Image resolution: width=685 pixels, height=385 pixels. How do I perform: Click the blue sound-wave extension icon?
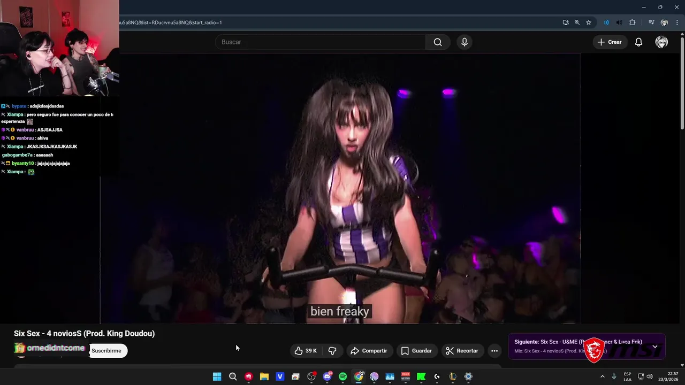[x=606, y=22]
